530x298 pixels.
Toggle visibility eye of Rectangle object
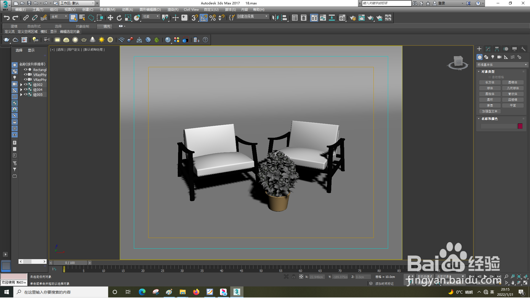26,70
